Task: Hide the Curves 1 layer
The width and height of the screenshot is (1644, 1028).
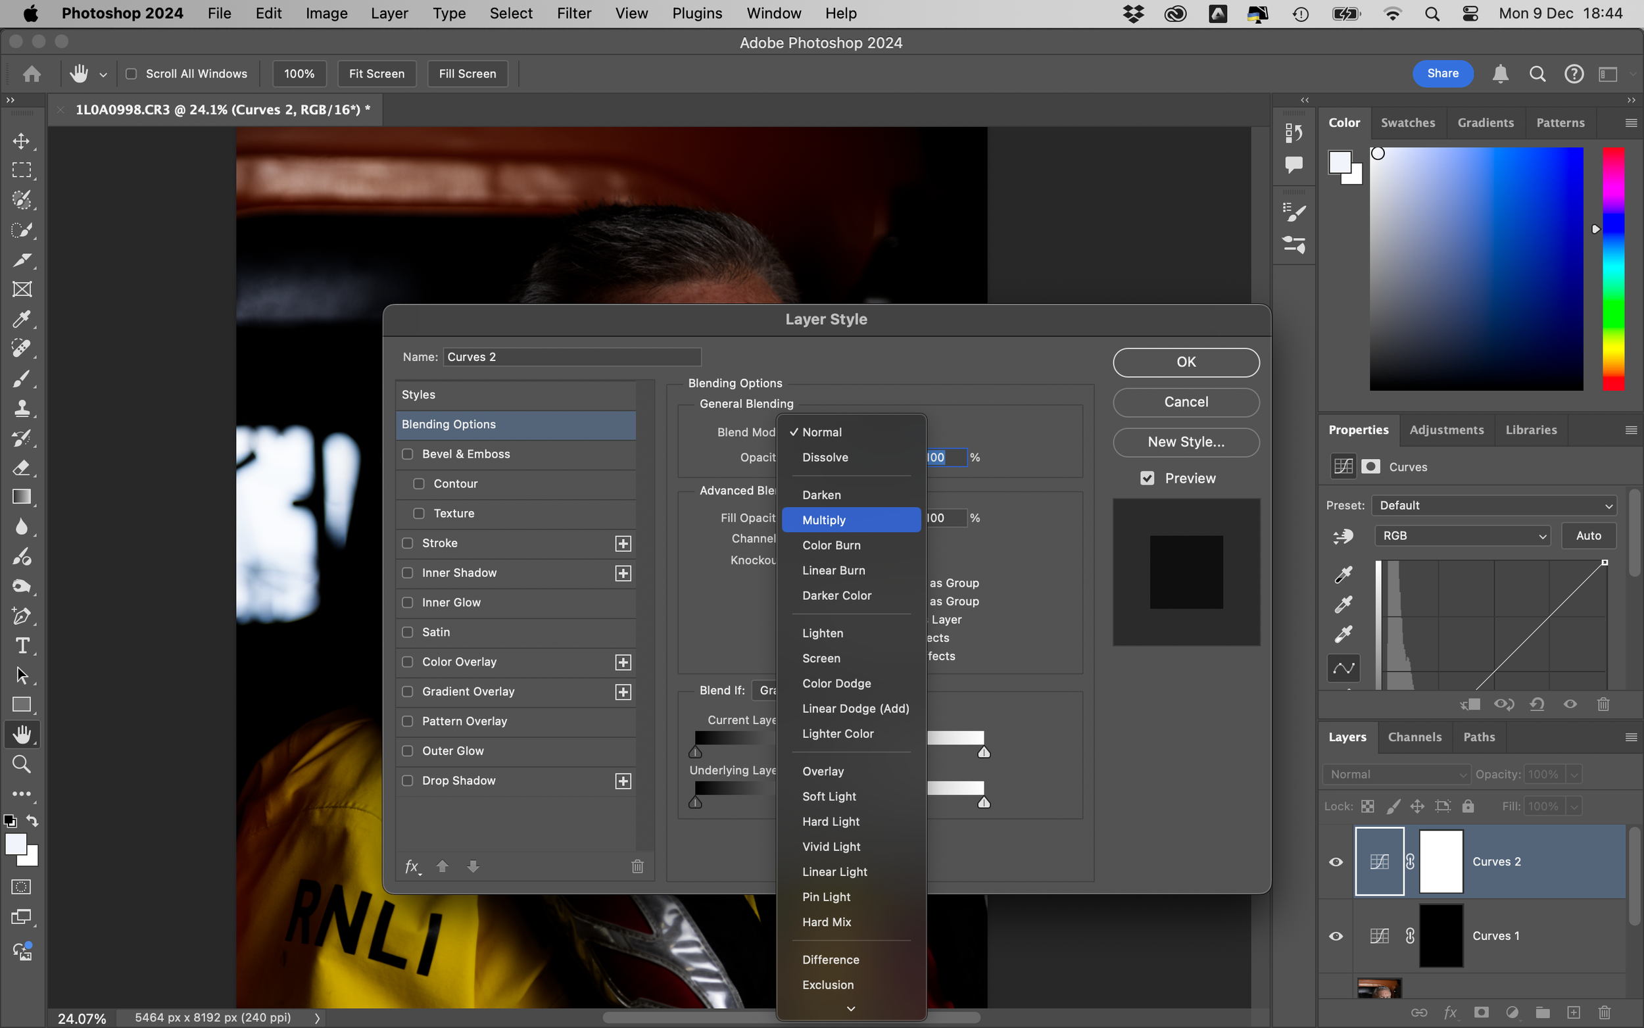Action: (1336, 935)
